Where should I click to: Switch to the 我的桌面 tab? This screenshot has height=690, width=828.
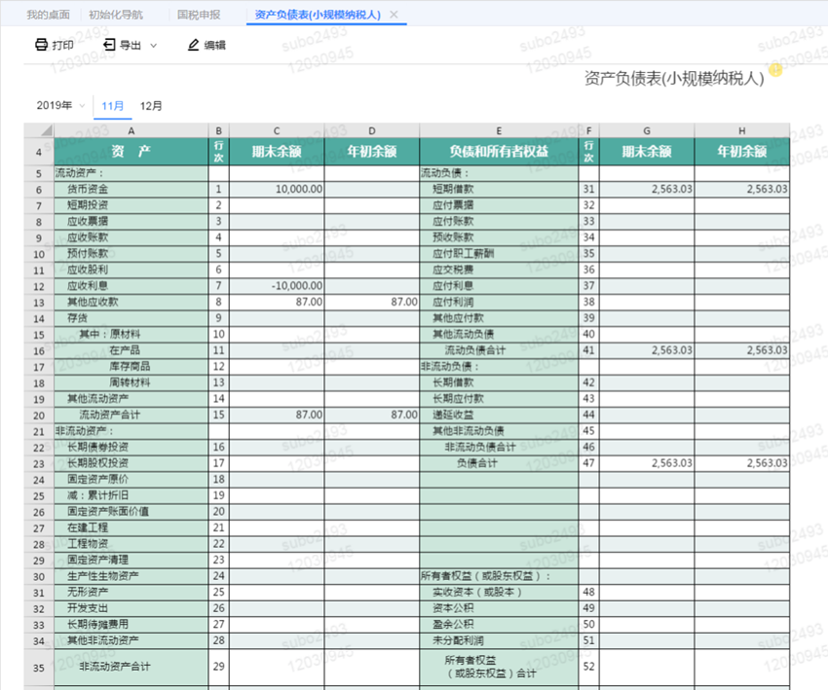coord(48,15)
